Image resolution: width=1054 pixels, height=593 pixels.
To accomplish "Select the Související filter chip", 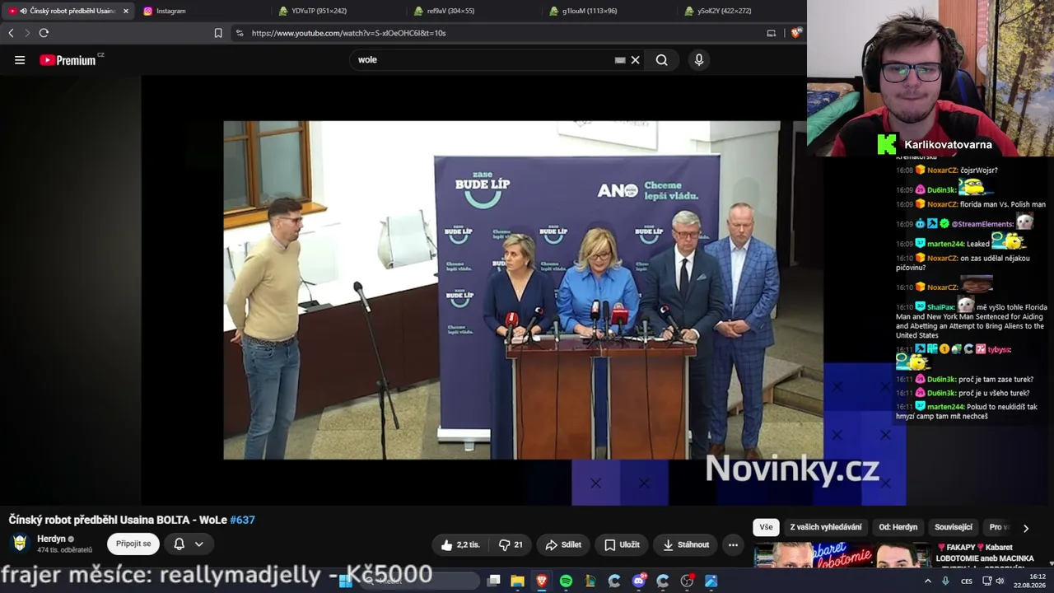I will (x=954, y=527).
